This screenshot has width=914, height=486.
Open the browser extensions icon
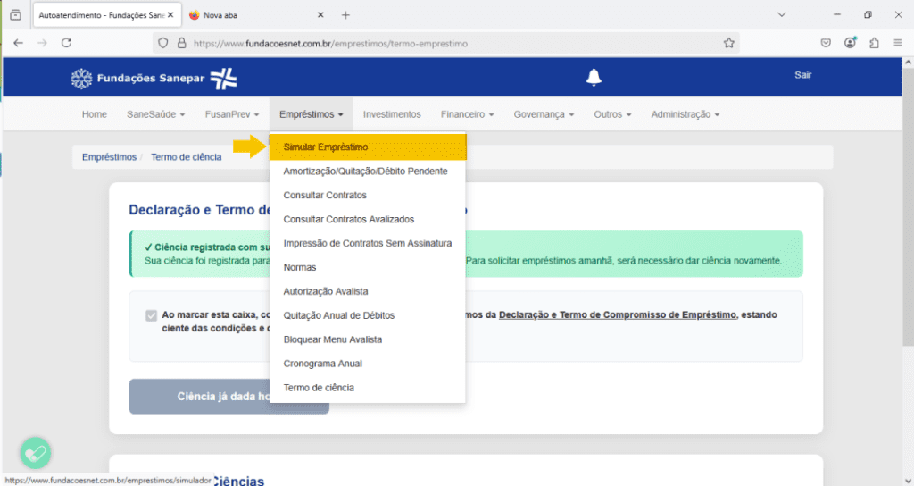click(x=874, y=43)
